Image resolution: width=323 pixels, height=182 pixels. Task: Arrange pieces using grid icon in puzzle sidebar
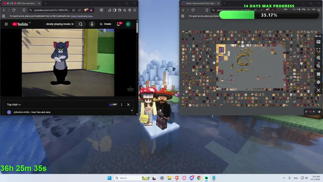pyautogui.click(x=318, y=74)
